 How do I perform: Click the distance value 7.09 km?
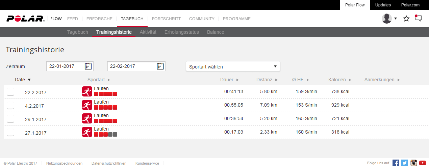point(269,105)
